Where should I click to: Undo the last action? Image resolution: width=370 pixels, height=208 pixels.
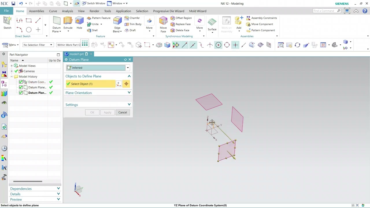21,3
